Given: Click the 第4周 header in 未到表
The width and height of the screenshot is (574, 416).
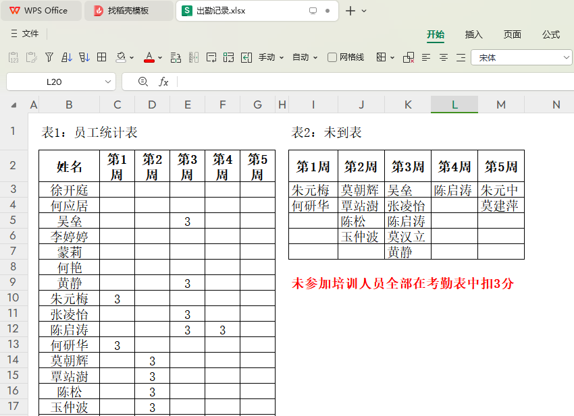Looking at the screenshot, I should pos(454,167).
